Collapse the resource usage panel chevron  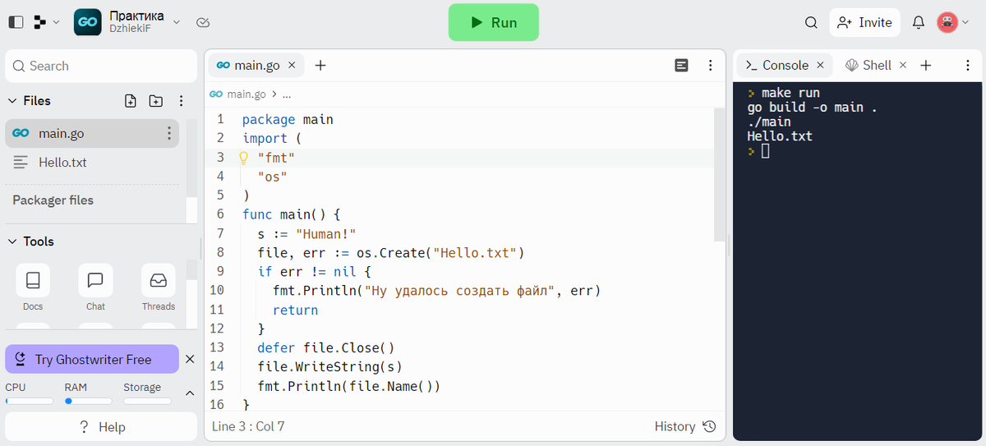coord(190,393)
